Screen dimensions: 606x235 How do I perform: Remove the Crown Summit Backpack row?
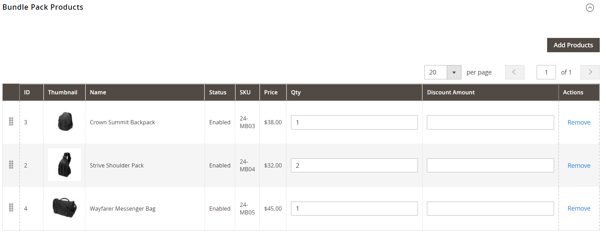point(578,123)
